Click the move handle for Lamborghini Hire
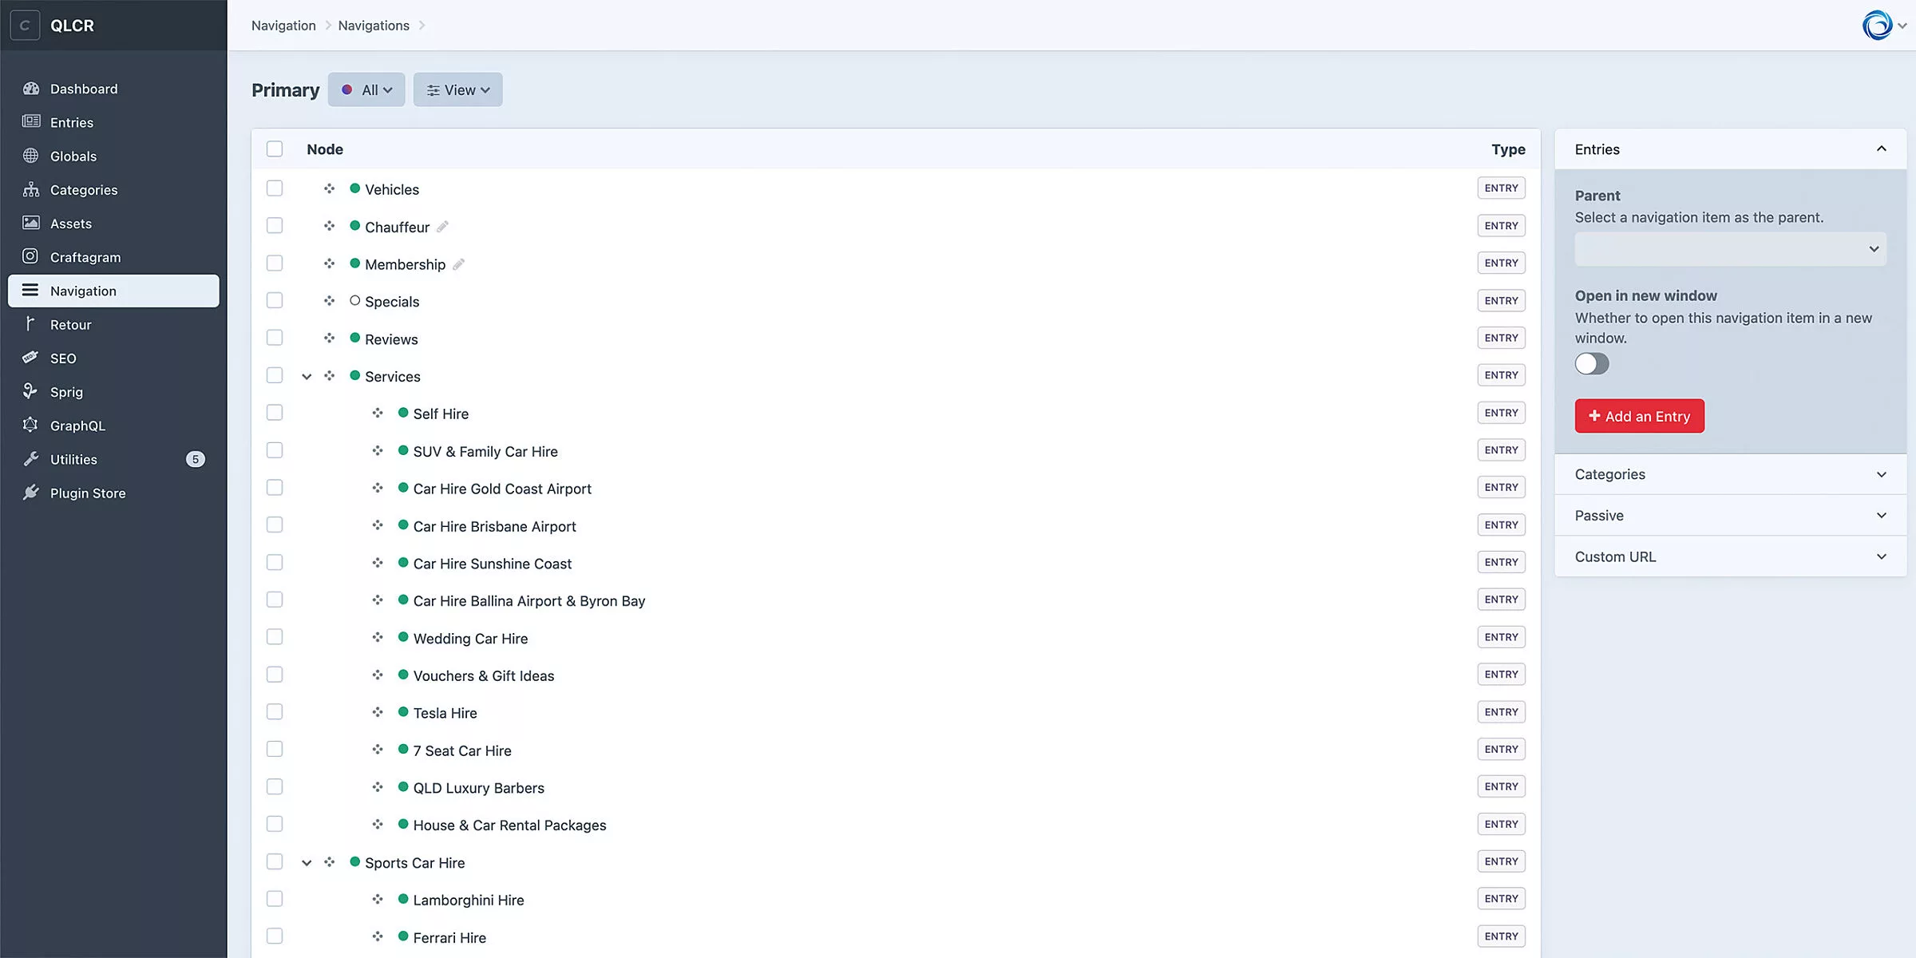1916x958 pixels. [x=378, y=899]
